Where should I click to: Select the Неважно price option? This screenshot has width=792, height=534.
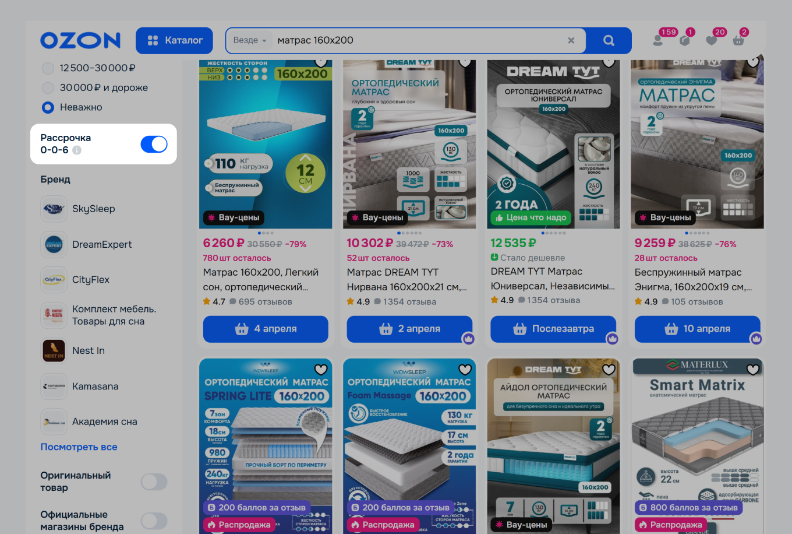click(48, 107)
